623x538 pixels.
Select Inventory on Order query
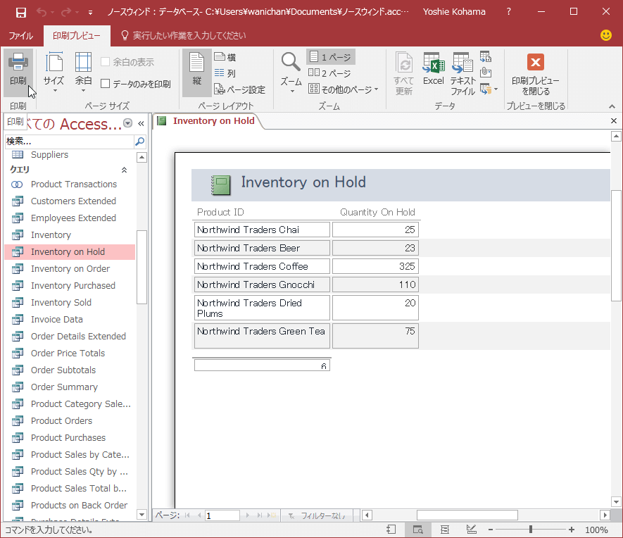tap(70, 268)
